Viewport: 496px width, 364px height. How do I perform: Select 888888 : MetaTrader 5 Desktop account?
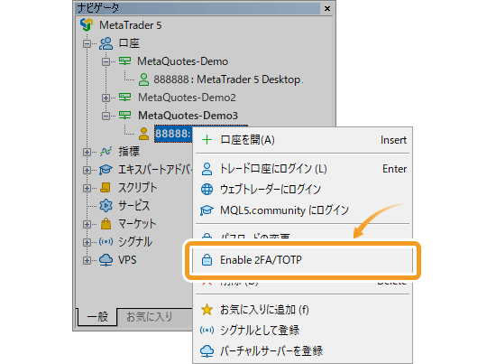[228, 79]
